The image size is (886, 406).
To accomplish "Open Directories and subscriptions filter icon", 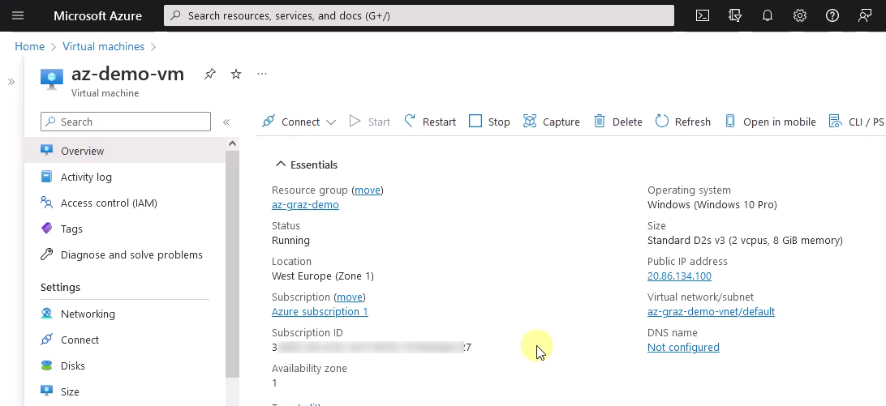I will click(734, 16).
